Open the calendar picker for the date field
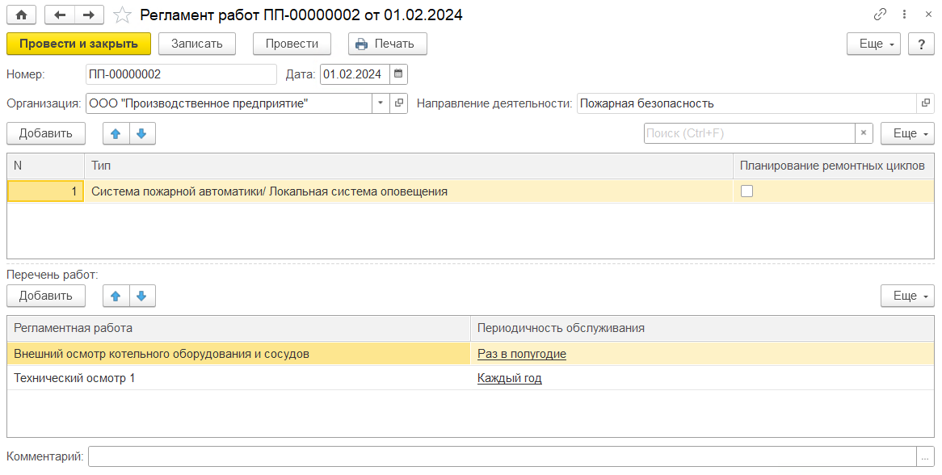 point(398,74)
